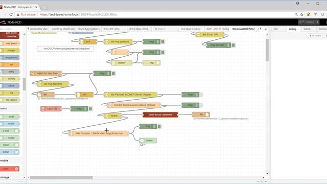Screen dimensions: 327x184
Task: Select the 'catch (1)' node
Action: pos(51,109)
